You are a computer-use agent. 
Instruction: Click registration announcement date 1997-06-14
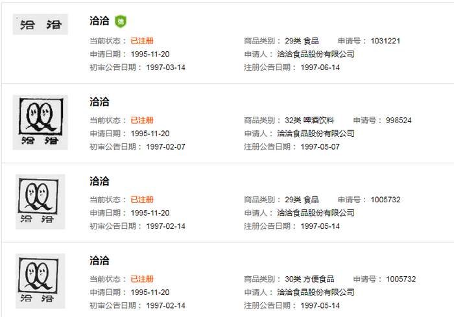[320, 67]
